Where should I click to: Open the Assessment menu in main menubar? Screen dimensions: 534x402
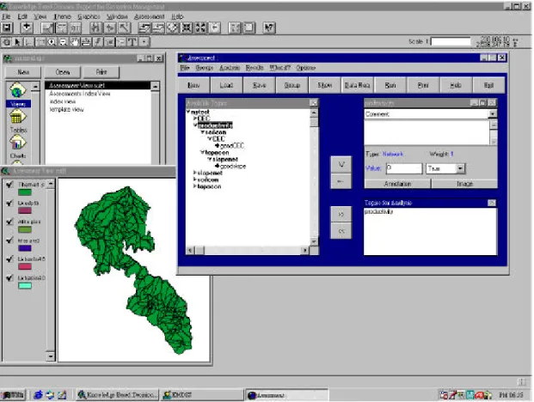149,16
